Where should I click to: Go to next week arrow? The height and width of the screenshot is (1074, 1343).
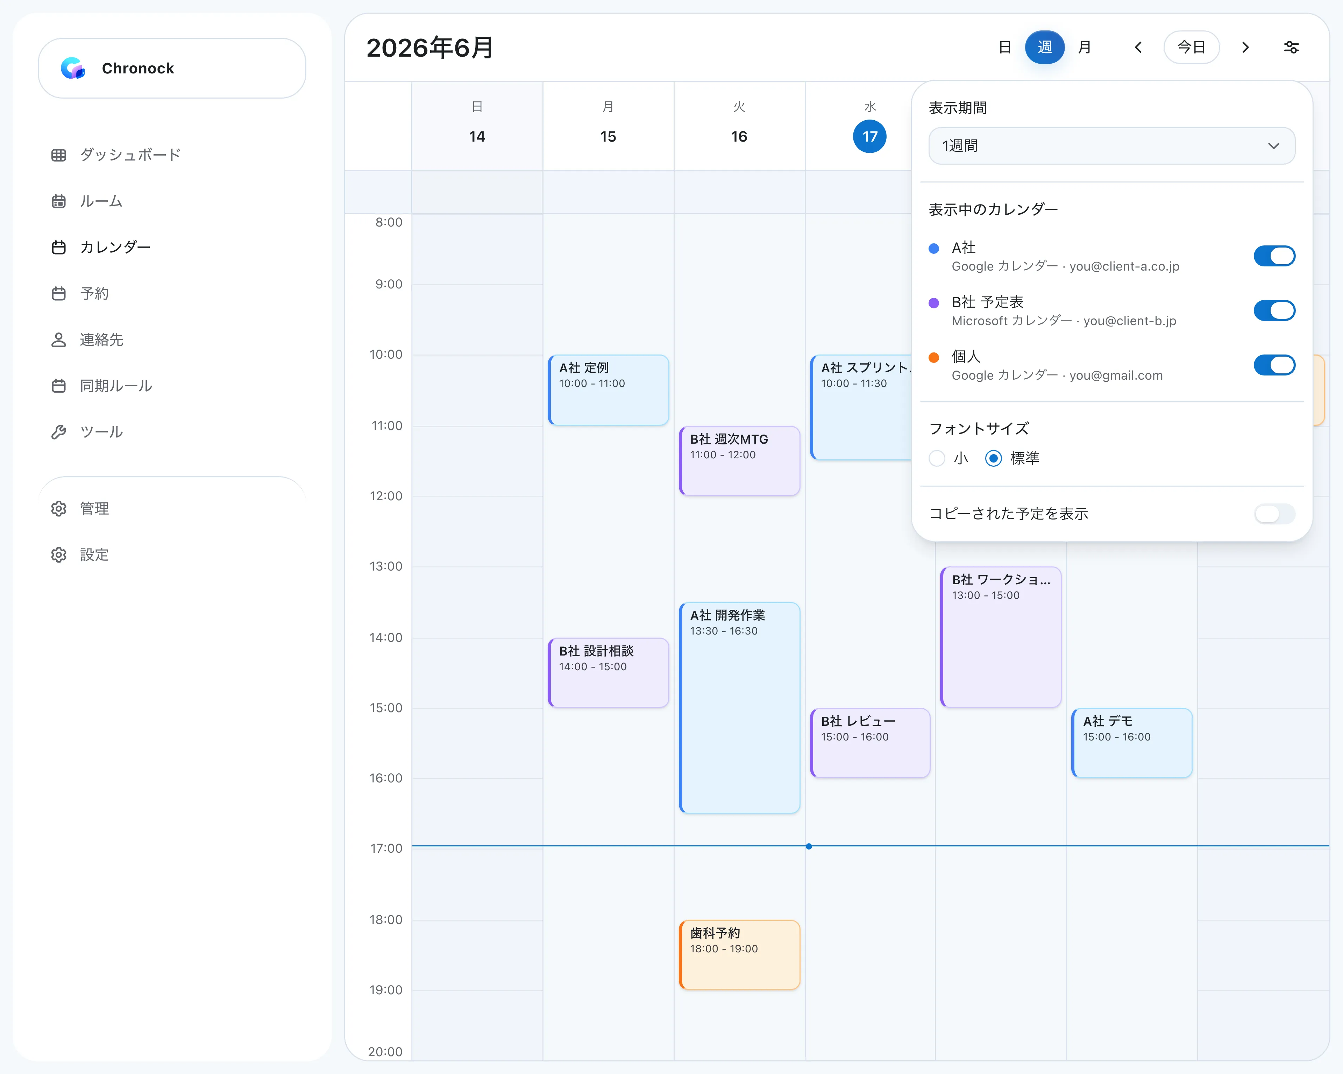tap(1245, 47)
